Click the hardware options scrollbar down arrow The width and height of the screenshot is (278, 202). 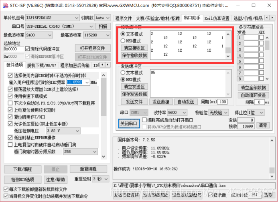(x=104, y=157)
